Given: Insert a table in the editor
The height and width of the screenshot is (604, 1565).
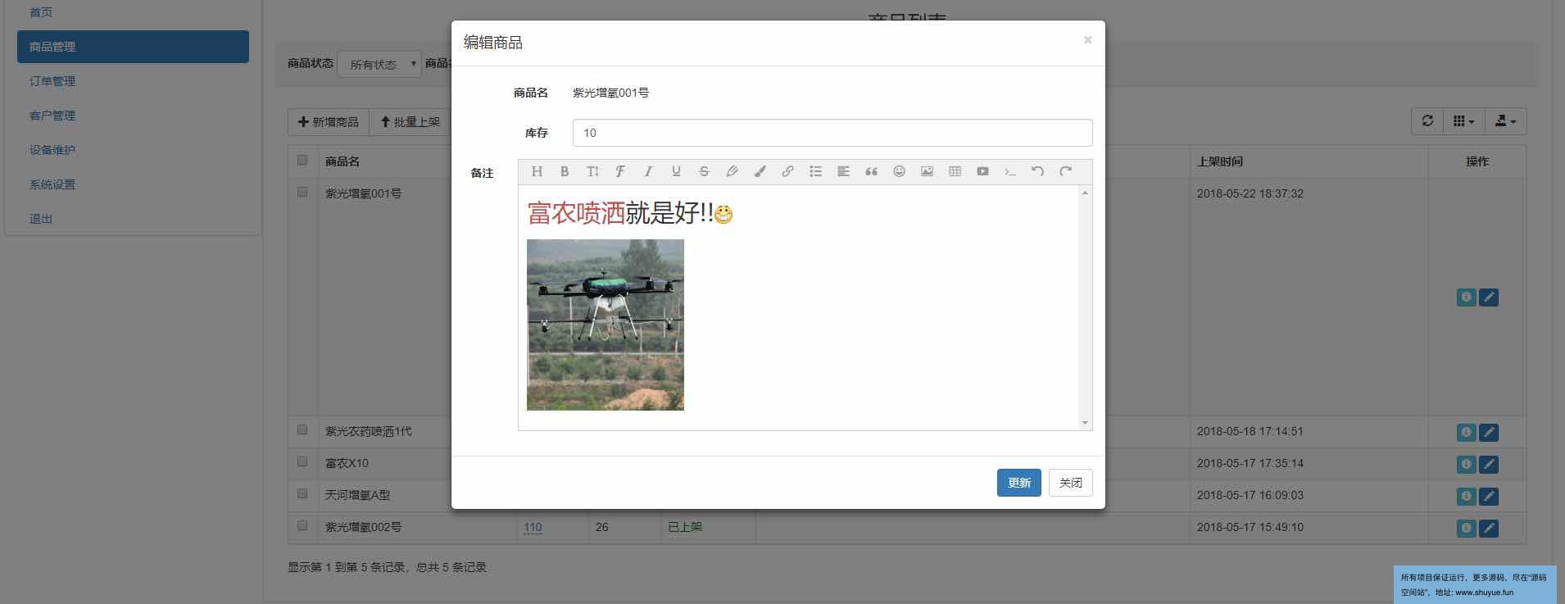Looking at the screenshot, I should pyautogui.click(x=955, y=171).
